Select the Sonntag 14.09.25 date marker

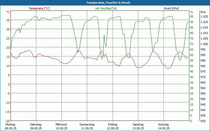point(164,126)
